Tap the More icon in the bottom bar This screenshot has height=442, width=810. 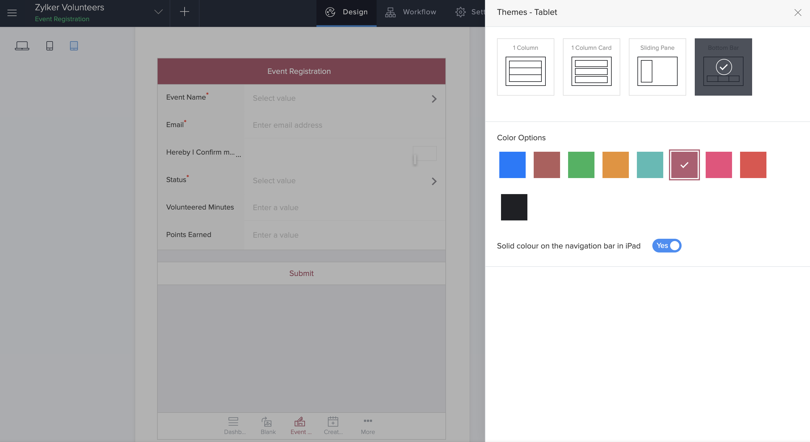[367, 425]
